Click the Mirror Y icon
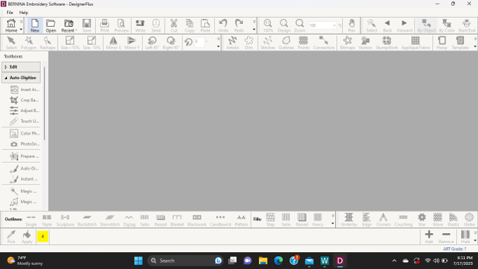The width and height of the screenshot is (478, 269). 132,43
